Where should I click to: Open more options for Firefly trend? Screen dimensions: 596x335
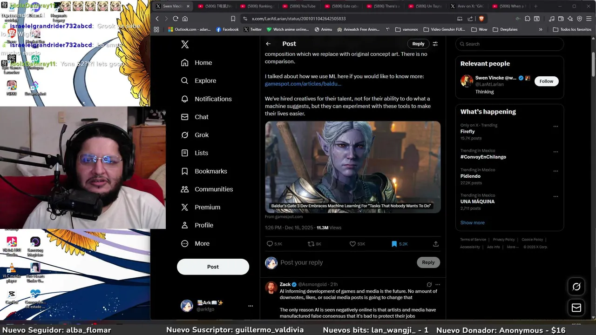point(555,127)
